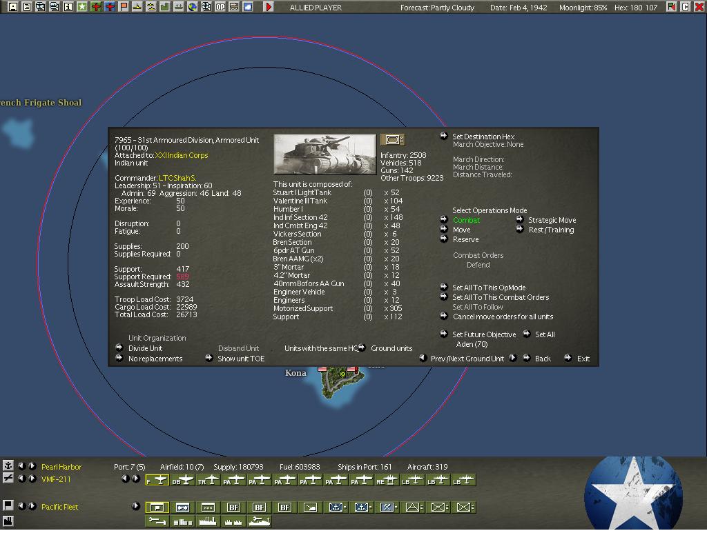Image resolution: width=707 pixels, height=542 pixels.
Task: Click the orange flag toolbar icon
Action: [124, 7]
